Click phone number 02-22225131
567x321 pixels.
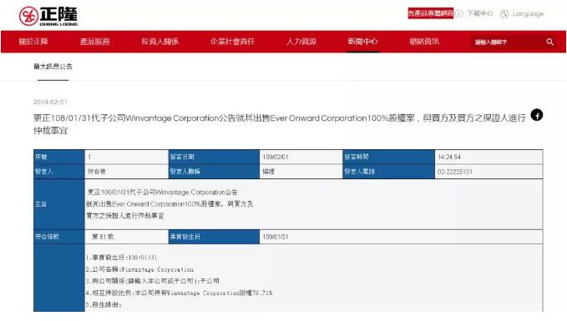455,172
